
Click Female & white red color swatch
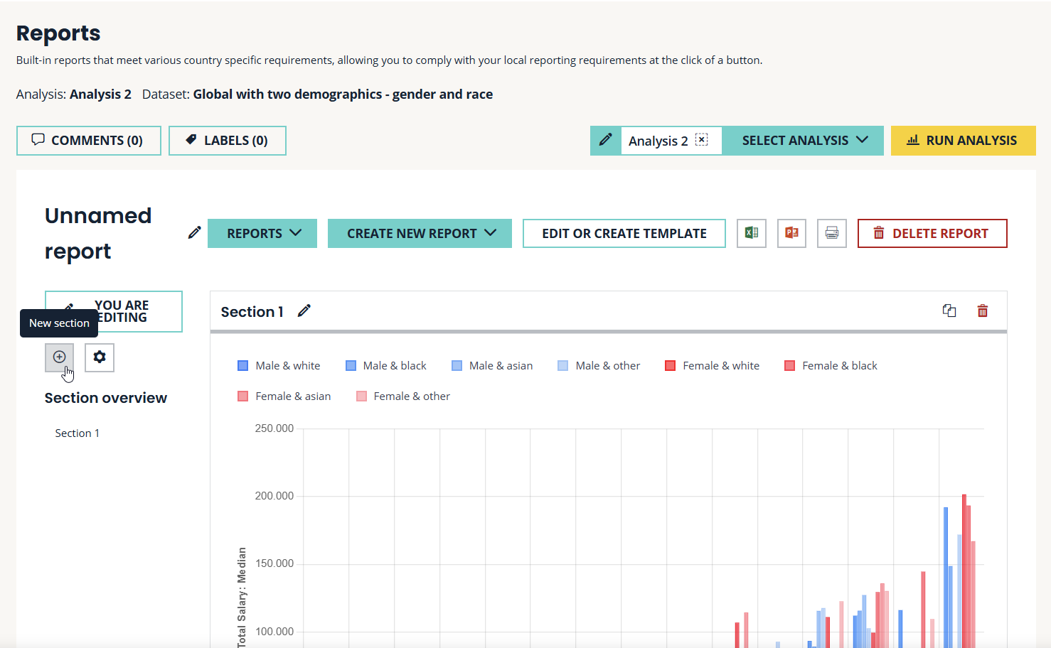coord(670,366)
